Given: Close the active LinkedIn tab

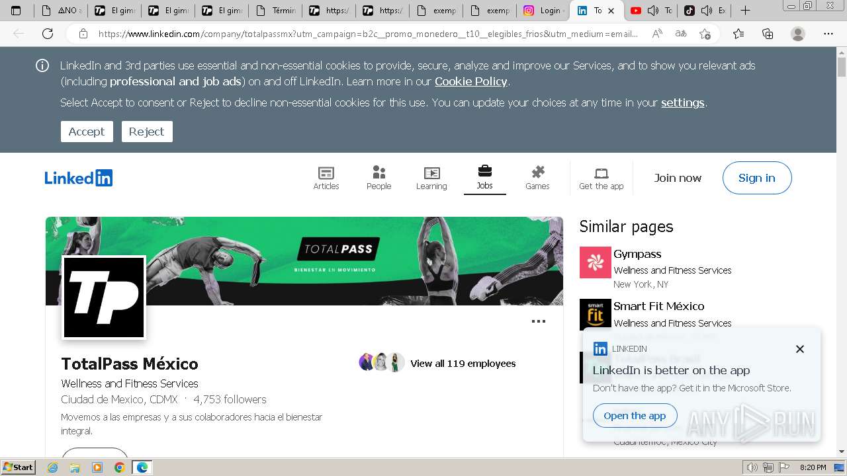Looking at the screenshot, I should [x=611, y=11].
